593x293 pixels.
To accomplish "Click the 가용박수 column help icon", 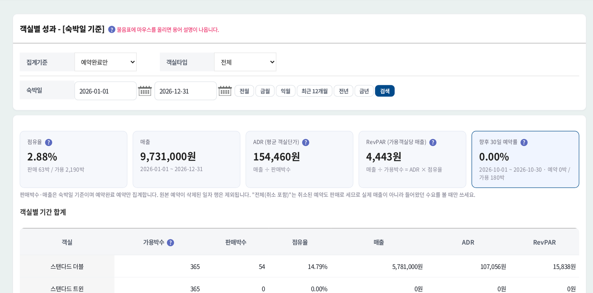I will coord(170,243).
